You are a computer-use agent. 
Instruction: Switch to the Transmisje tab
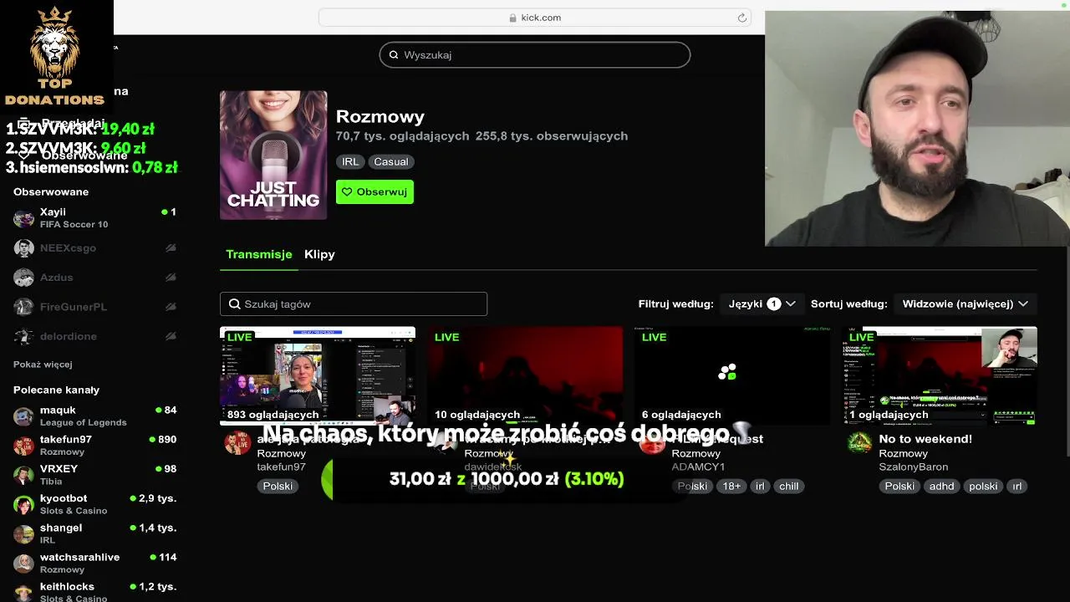(259, 254)
